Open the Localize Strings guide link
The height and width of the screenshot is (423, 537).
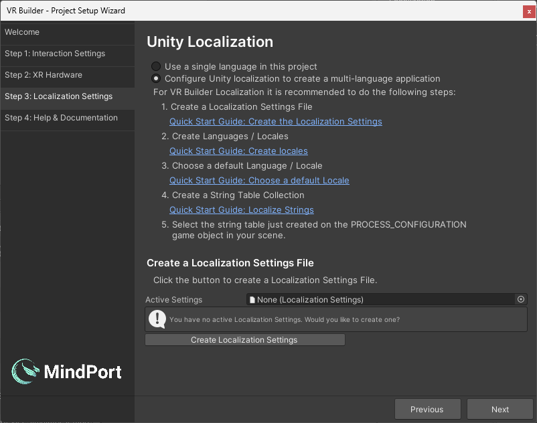[x=242, y=210]
